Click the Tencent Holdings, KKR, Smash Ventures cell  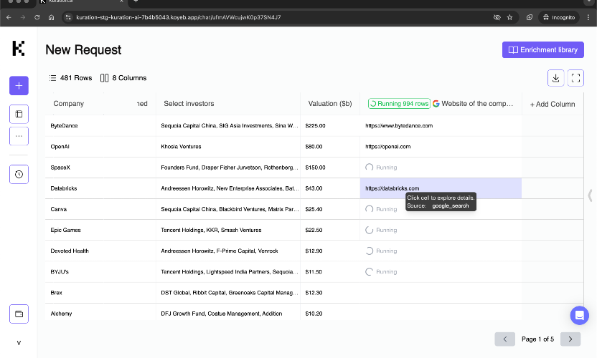pos(228,231)
